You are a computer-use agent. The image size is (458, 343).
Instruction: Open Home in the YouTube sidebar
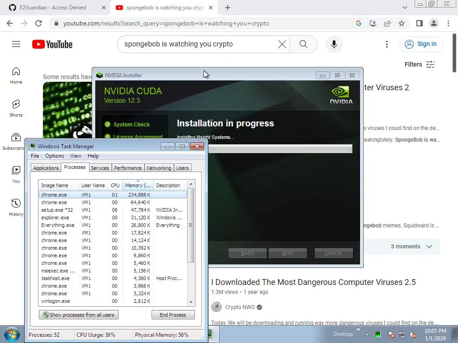(16, 75)
